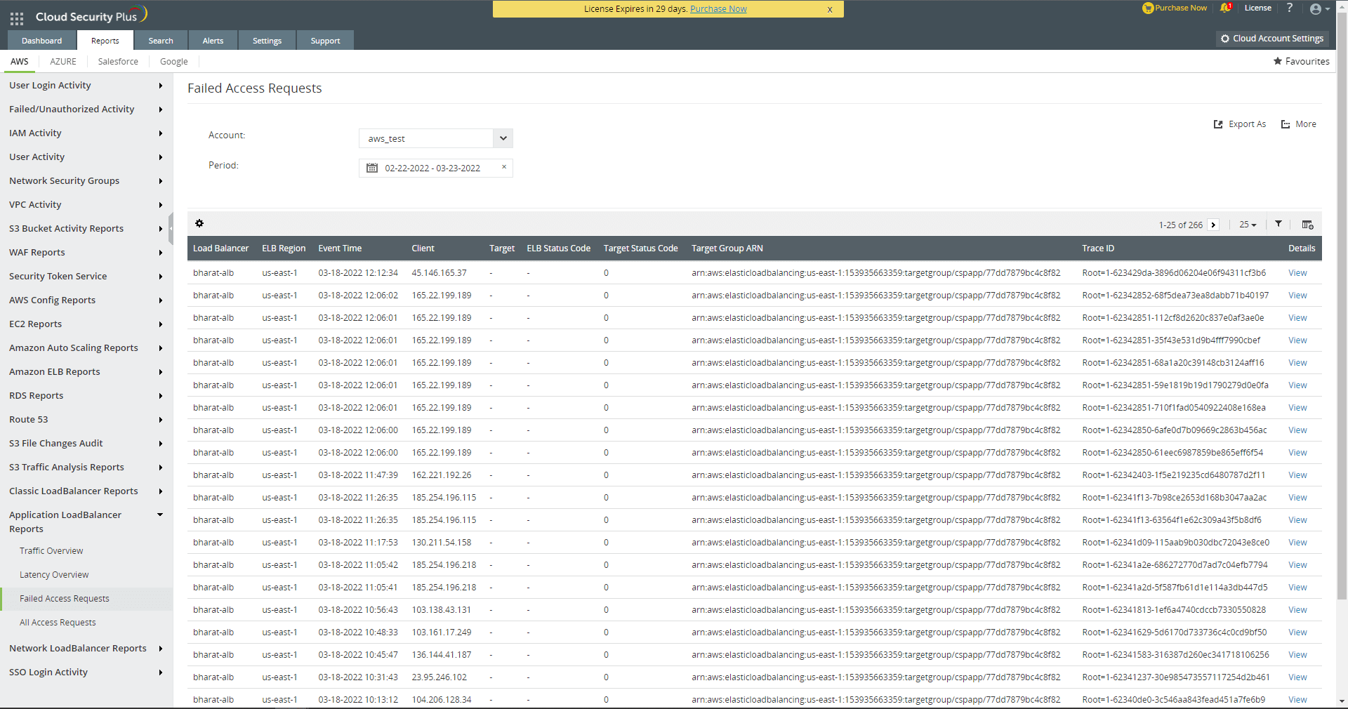Screen dimensions: 1348x709
Task: Sort by Event Time column header
Action: [340, 249]
